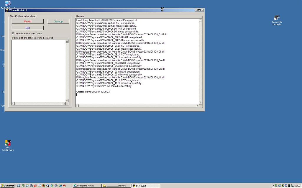Viewport: 302px width, 188px height.
Task: Click the blue shield tray icon
Action: pyautogui.click(x=286, y=186)
